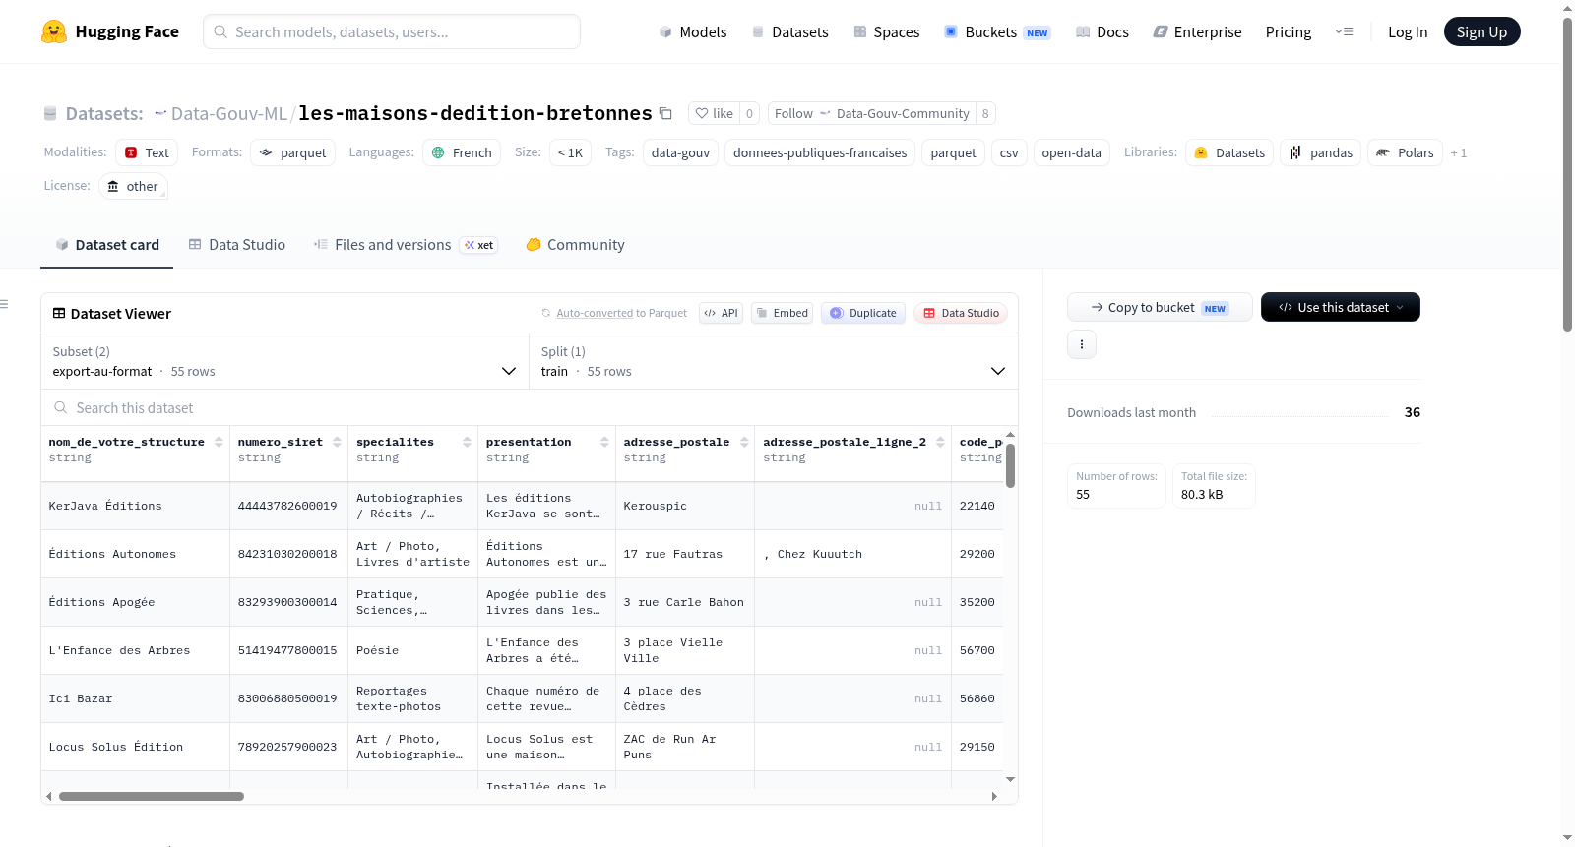
Task: Open the navigation overflow menu icon
Action: coord(1344,31)
